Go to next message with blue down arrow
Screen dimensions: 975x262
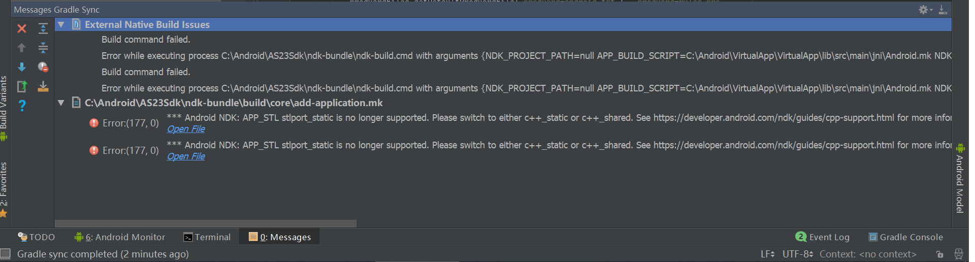coord(22,67)
